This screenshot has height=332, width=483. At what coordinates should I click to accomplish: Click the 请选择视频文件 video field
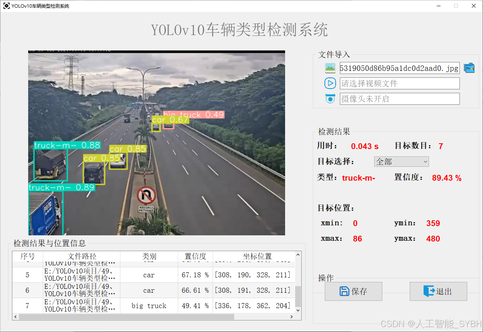click(x=400, y=83)
